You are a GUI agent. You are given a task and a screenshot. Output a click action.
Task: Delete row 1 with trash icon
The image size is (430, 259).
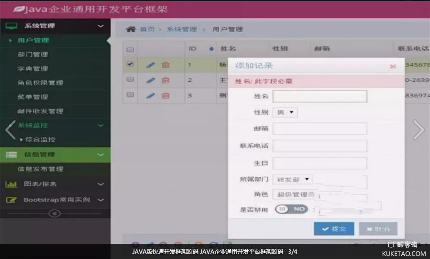click(166, 65)
